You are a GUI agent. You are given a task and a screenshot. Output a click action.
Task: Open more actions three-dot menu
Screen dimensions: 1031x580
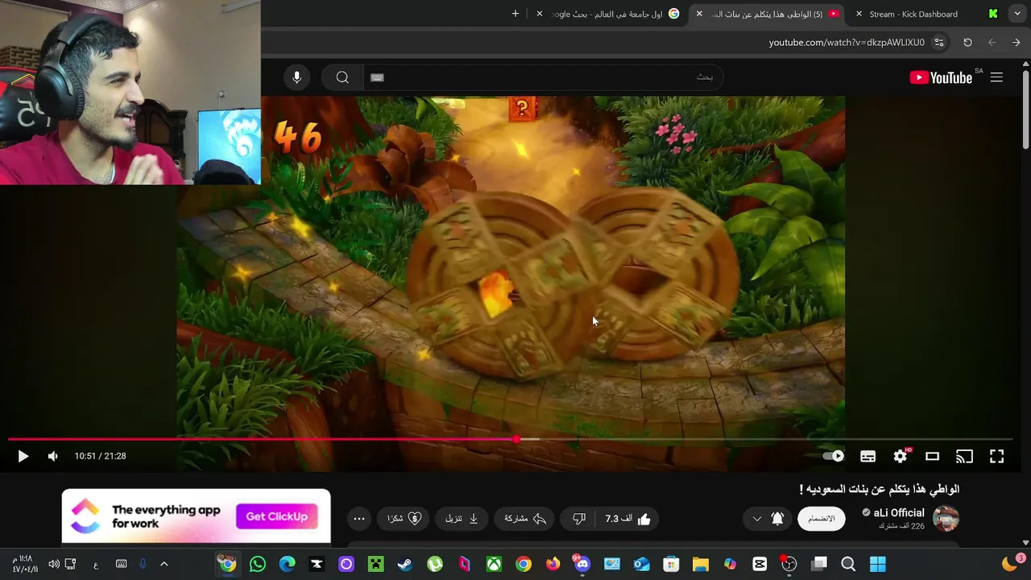359,519
